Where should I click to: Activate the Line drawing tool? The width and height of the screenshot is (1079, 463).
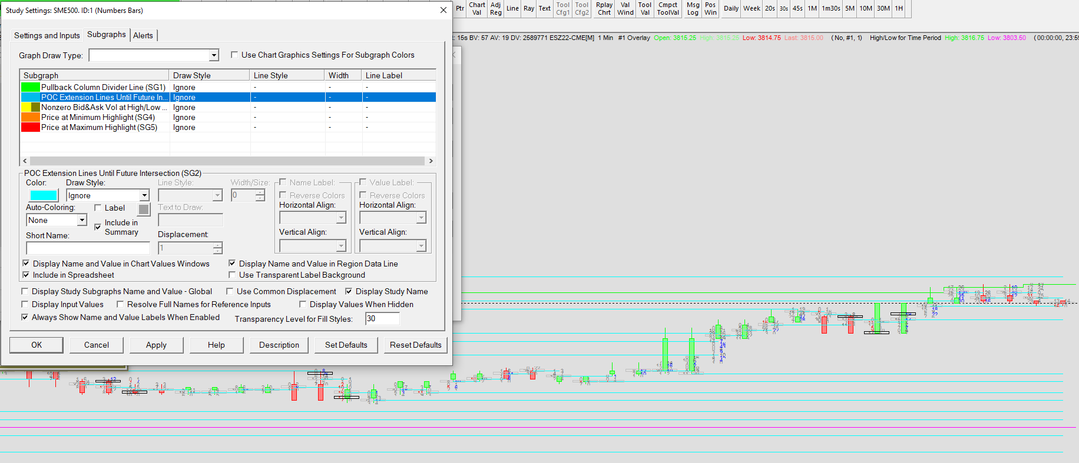click(x=512, y=8)
